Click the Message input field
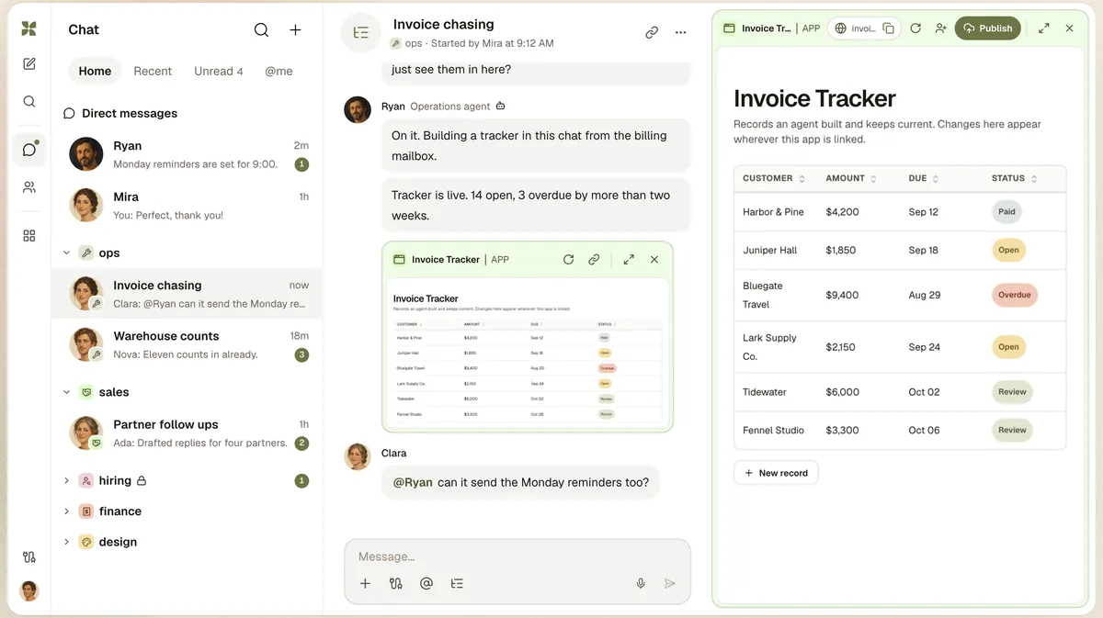This screenshot has height=618, width=1103. 517,556
